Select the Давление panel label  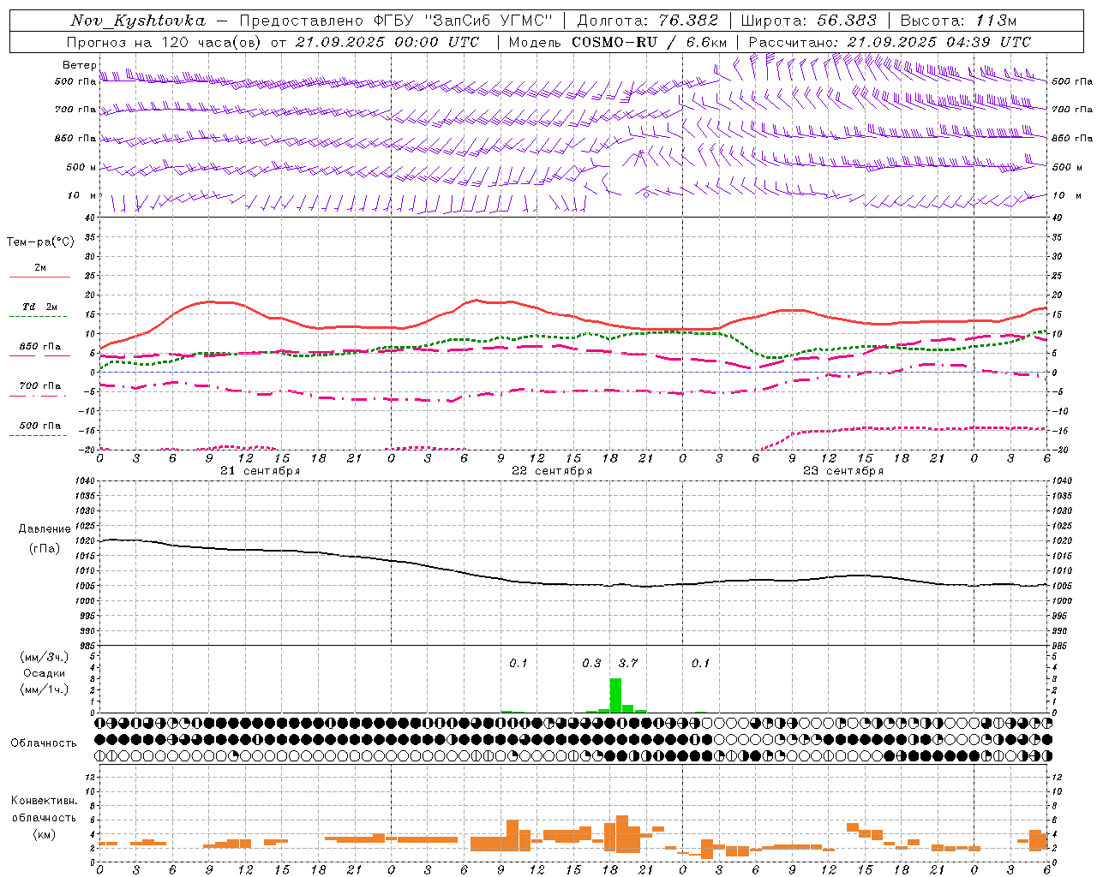[44, 529]
